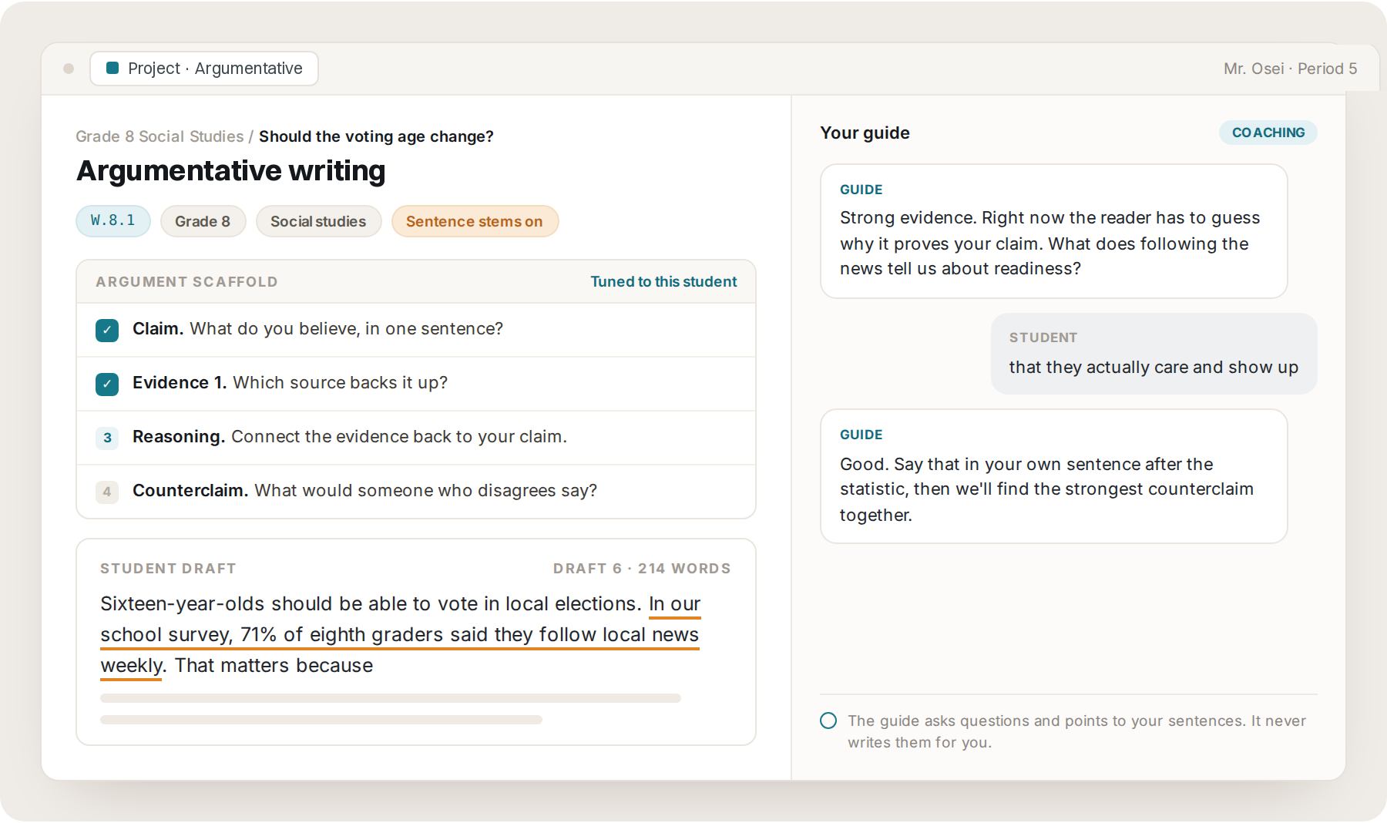Click the Argumentative writing heading
The width and height of the screenshot is (1387, 823).
pos(231,170)
